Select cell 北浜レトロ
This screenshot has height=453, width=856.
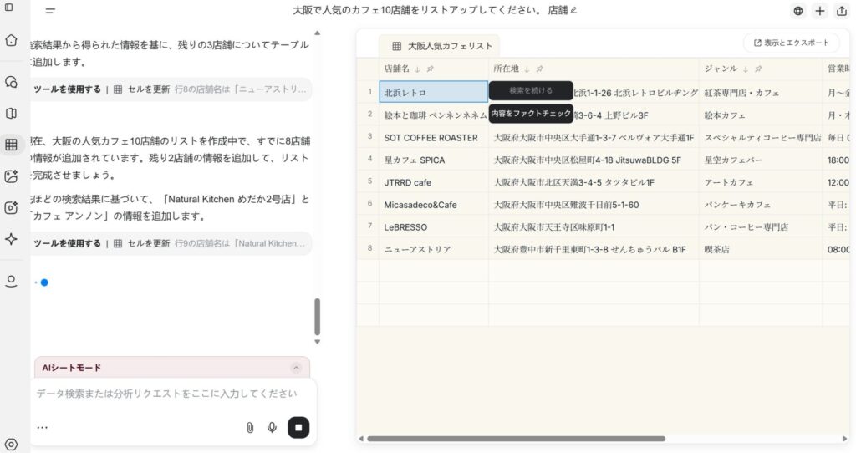[434, 92]
